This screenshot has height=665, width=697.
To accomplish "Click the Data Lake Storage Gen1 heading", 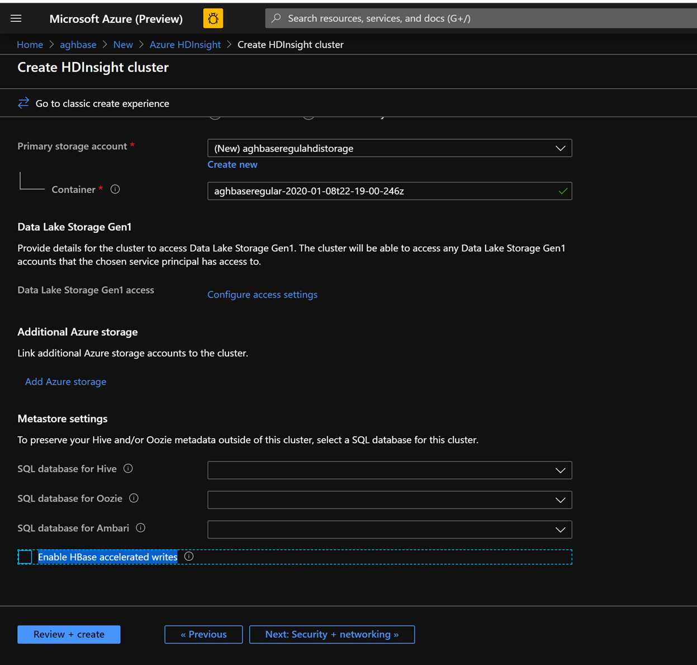I will pos(74,227).
